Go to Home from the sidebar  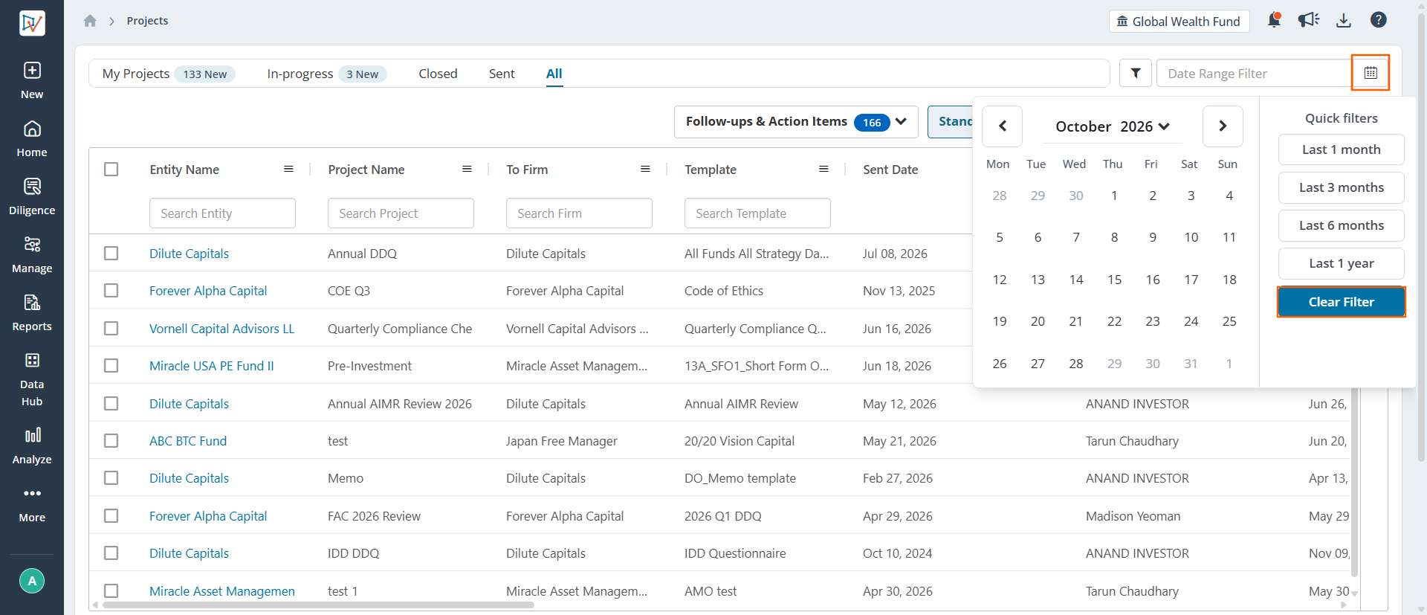pos(32,139)
